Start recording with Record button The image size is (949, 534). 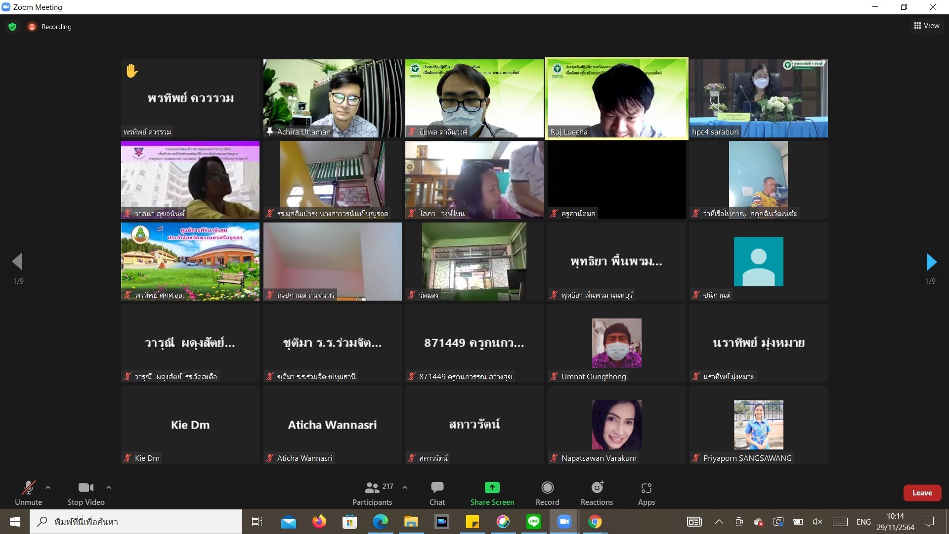coord(548,493)
